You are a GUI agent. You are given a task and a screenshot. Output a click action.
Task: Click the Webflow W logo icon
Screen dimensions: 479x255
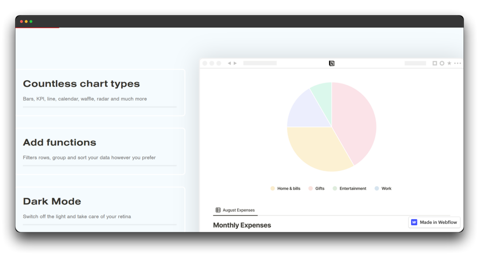click(414, 222)
